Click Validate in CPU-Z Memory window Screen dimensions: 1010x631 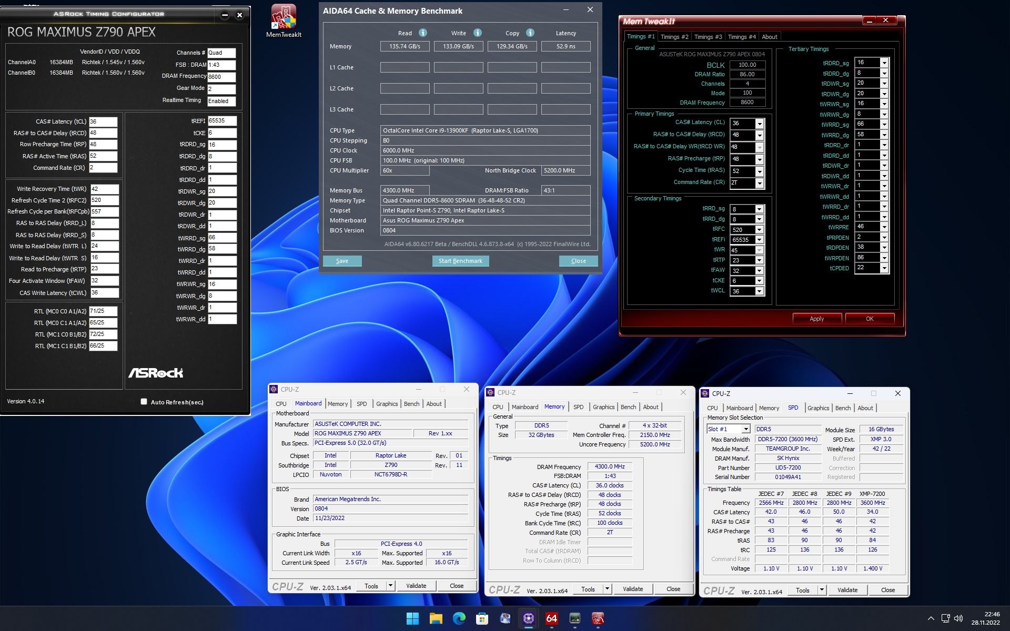tap(633, 589)
